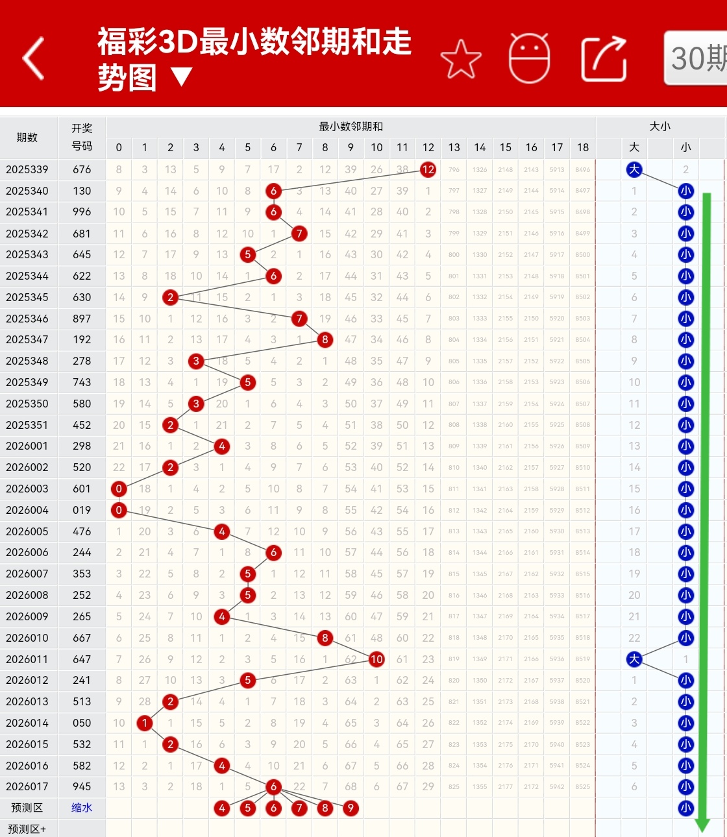Select prediction ball 4 in 预测区 row
Image resolution: width=727 pixels, height=837 pixels.
[222, 808]
